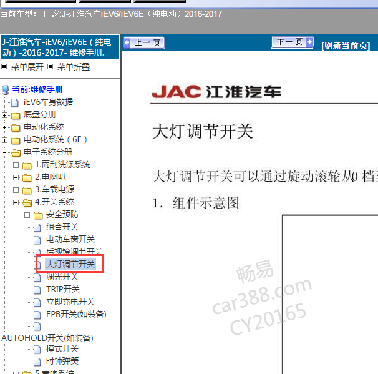The height and width of the screenshot is (374, 378).
Task: Click folder icon beside 2.电喇叭
Action: [27, 178]
